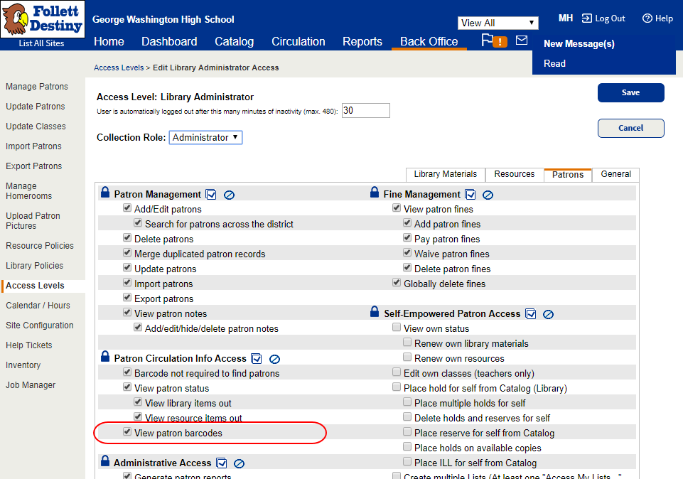Click select-all icon beside Fine Management
683x479 pixels.
point(470,195)
